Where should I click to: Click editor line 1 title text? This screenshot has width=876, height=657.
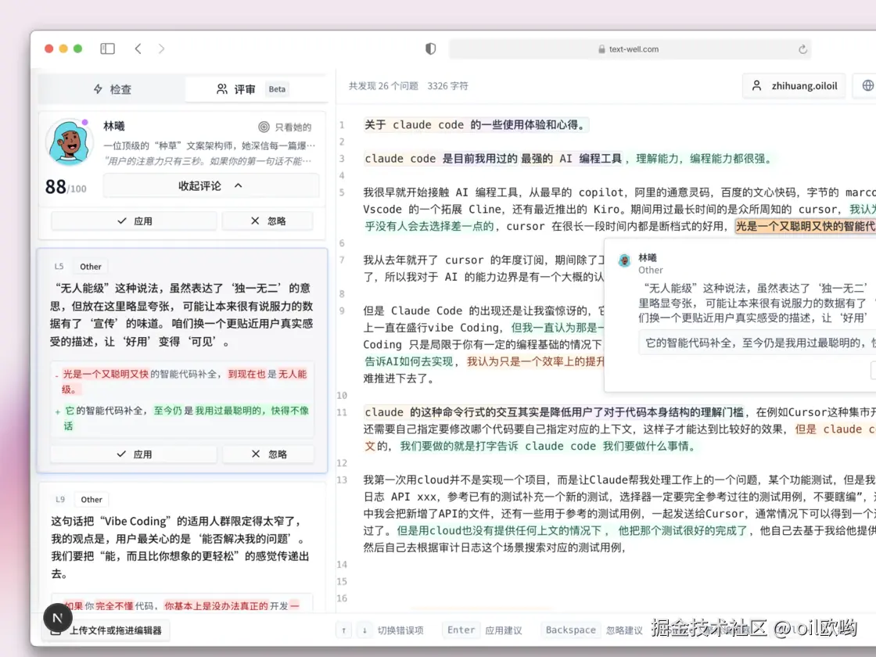pyautogui.click(x=476, y=124)
